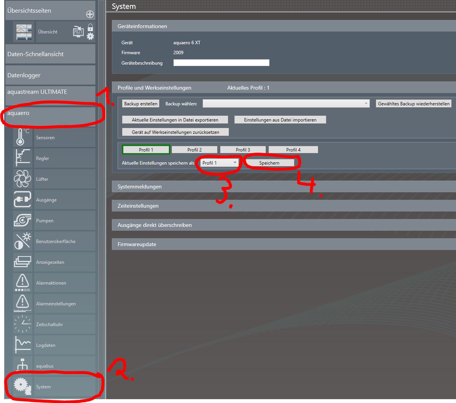This screenshot has height=403, width=456.
Task: Collapse Profile und Werkseinstellungen header
Action: coord(284,88)
